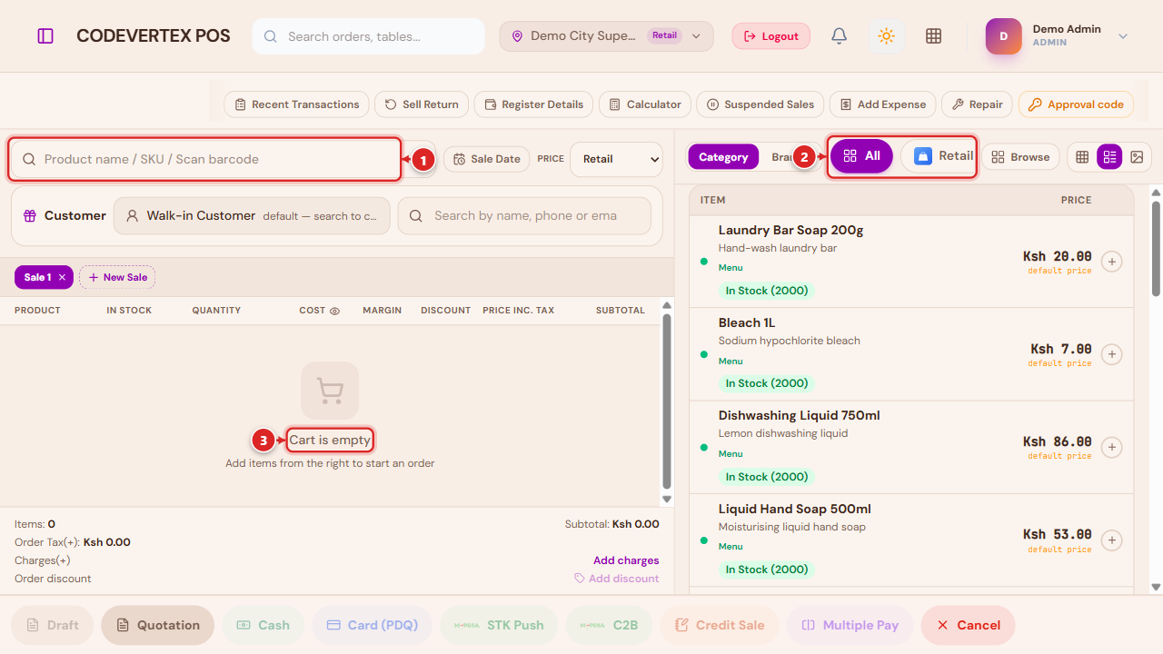View Suspended Sales
The width and height of the screenshot is (1163, 654).
tap(760, 104)
